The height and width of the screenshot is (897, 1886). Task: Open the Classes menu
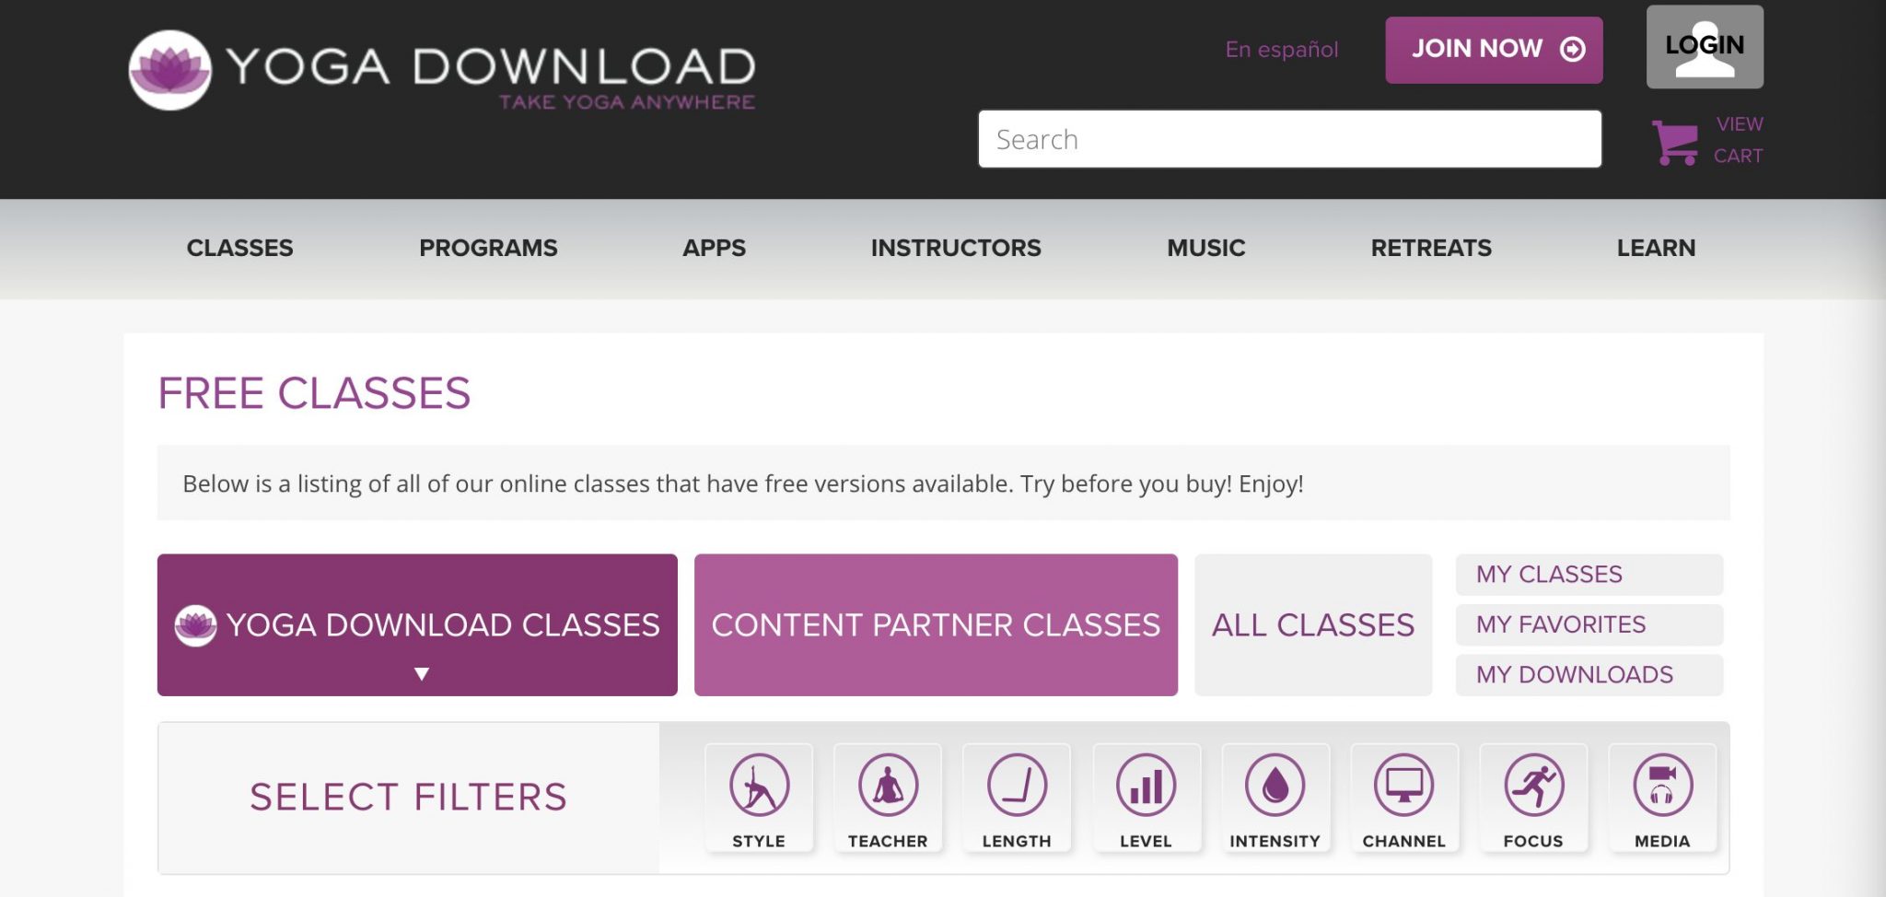click(239, 248)
